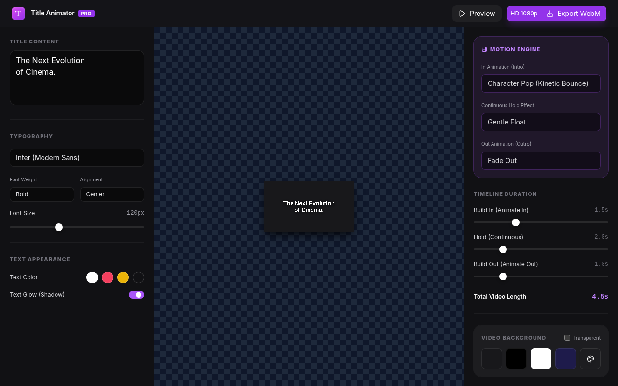Click the Motion Engine film icon
The image size is (618, 386).
point(484,49)
